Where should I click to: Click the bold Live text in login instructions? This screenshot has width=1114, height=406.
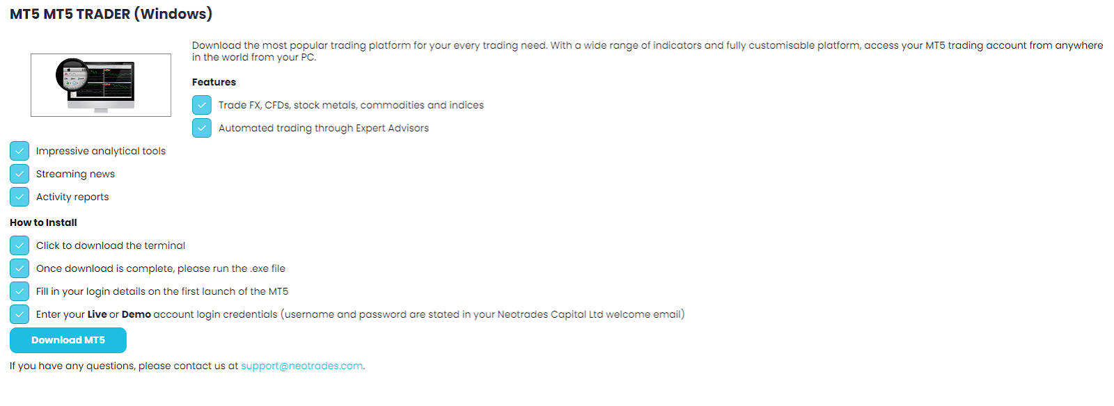(97, 314)
